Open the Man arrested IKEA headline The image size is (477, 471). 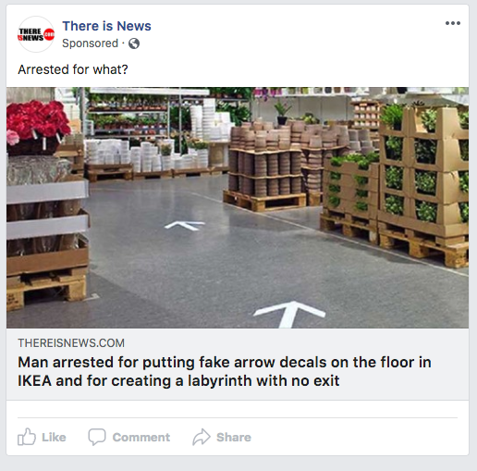coord(225,371)
